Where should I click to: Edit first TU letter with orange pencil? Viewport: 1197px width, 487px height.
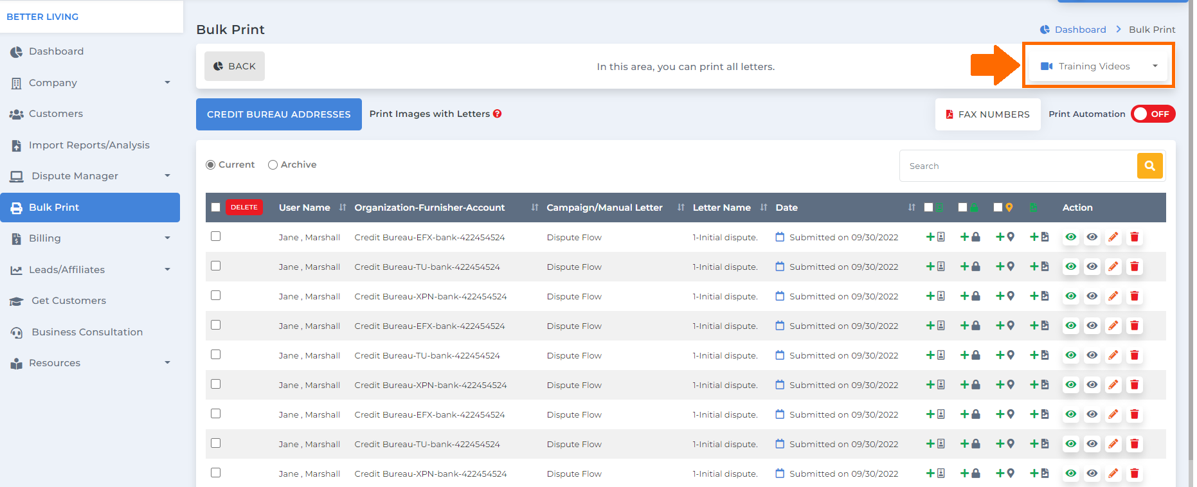[x=1113, y=267]
